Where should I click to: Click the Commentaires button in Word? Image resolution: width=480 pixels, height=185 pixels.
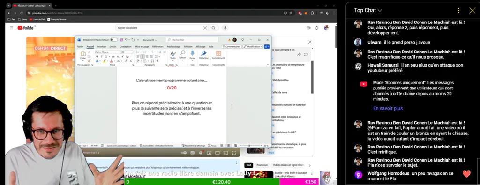pyautogui.click(x=231, y=47)
